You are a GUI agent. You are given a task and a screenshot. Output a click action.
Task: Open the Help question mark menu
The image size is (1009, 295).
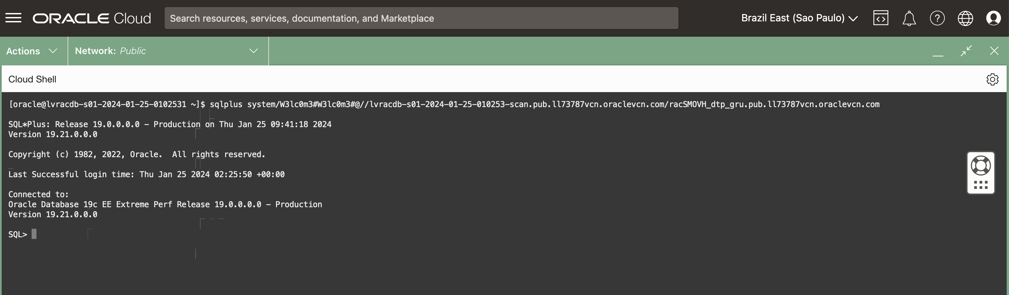click(937, 18)
